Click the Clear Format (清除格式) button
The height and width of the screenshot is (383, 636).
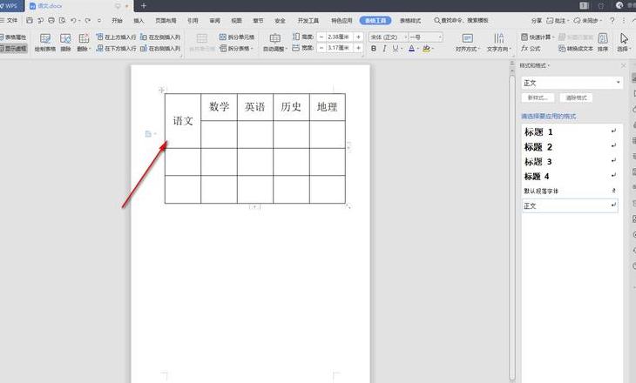point(576,97)
